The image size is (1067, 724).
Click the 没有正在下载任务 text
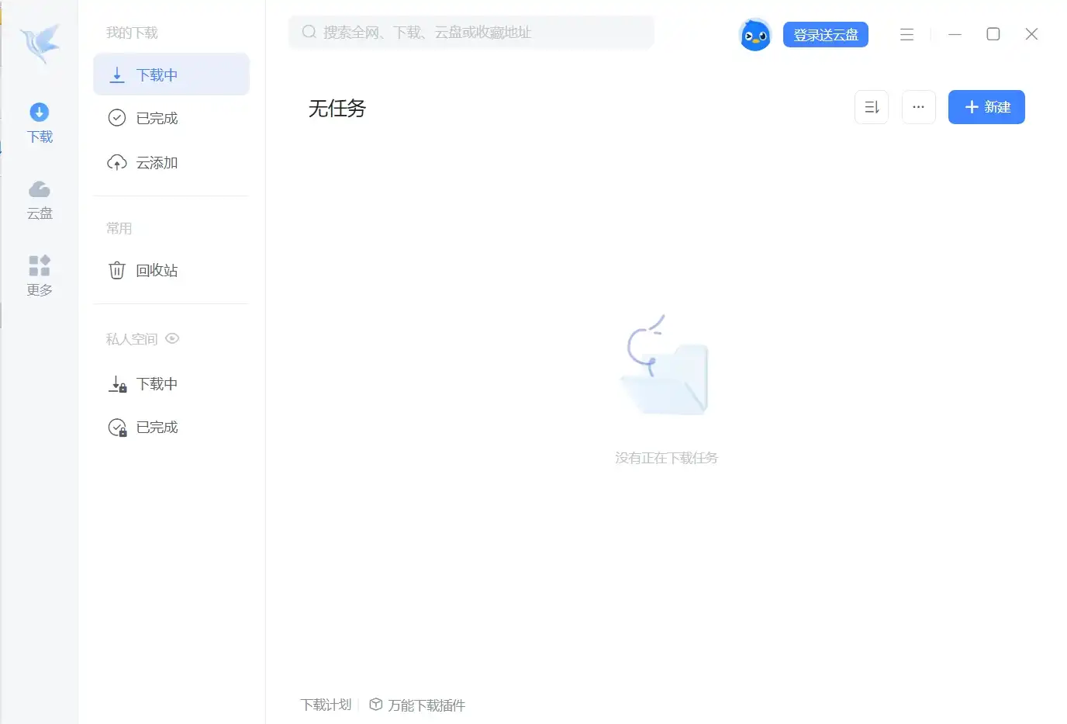point(666,458)
